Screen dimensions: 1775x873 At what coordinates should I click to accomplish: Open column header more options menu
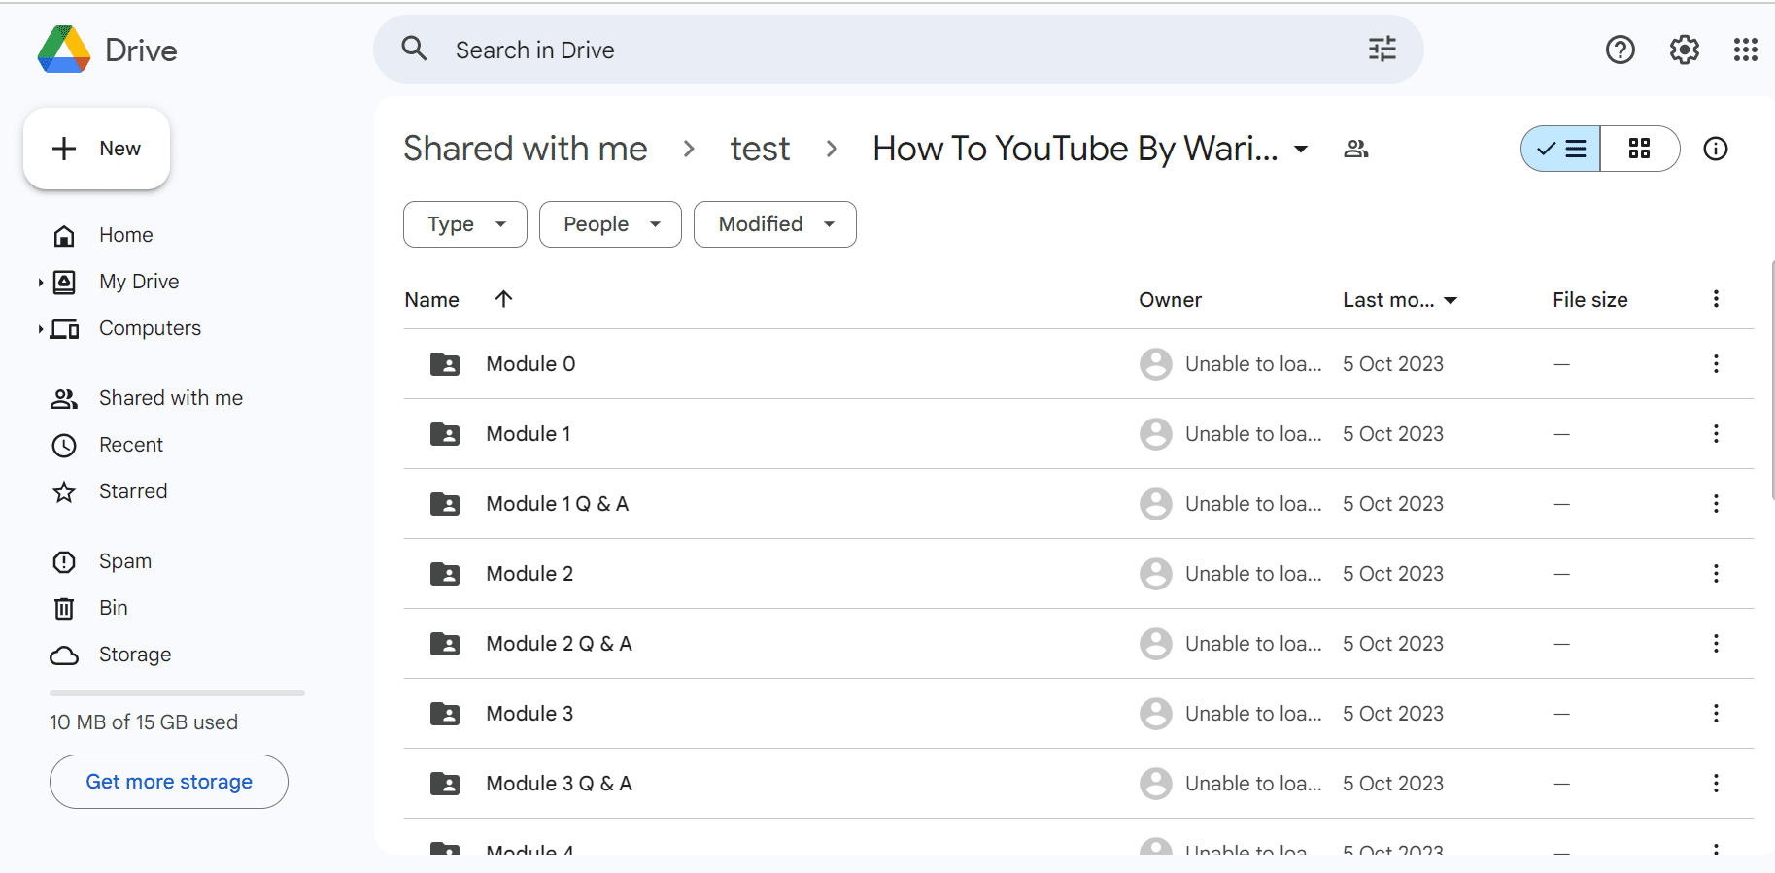coord(1716,299)
